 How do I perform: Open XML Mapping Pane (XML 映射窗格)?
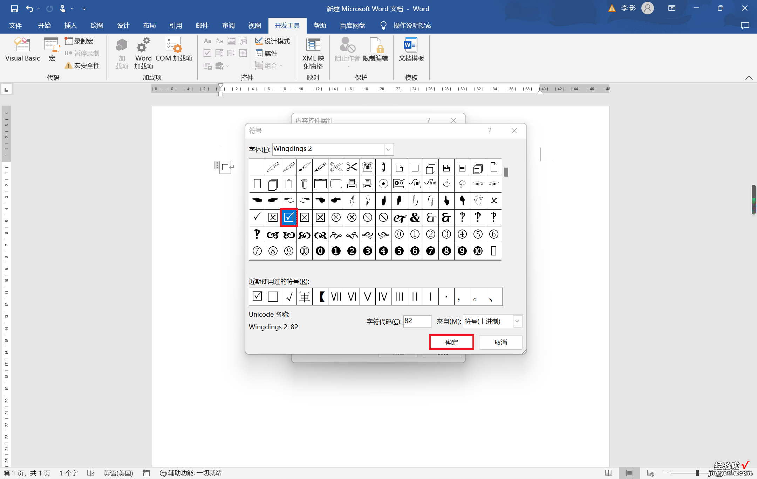click(x=313, y=53)
